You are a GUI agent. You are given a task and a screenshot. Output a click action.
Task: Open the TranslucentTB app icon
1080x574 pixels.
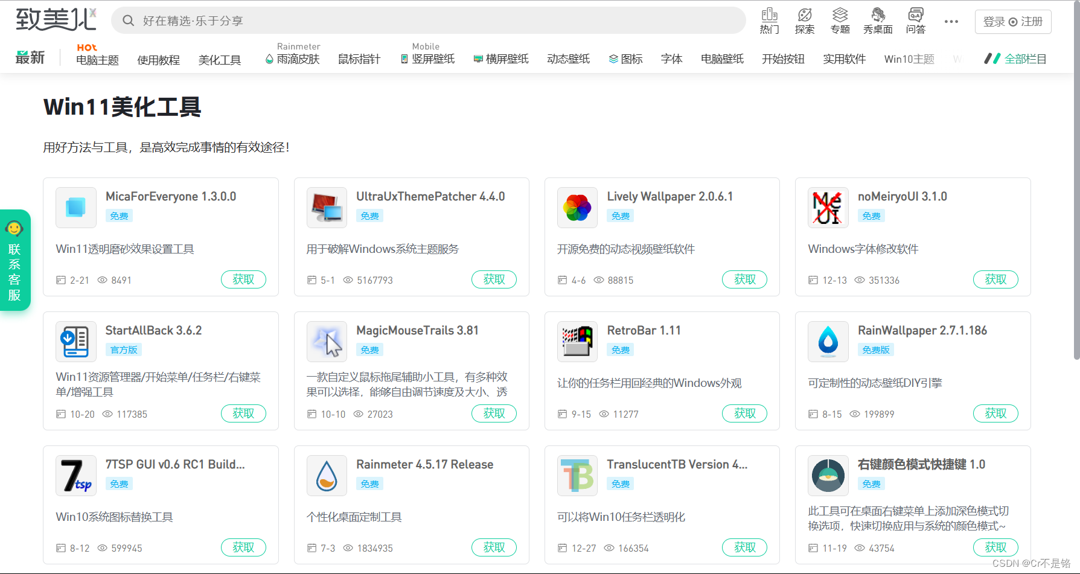577,476
